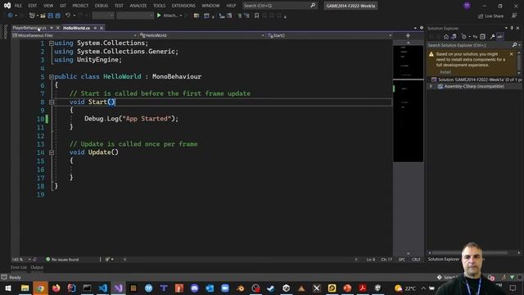Dismiss the install components warning

click(x=511, y=54)
